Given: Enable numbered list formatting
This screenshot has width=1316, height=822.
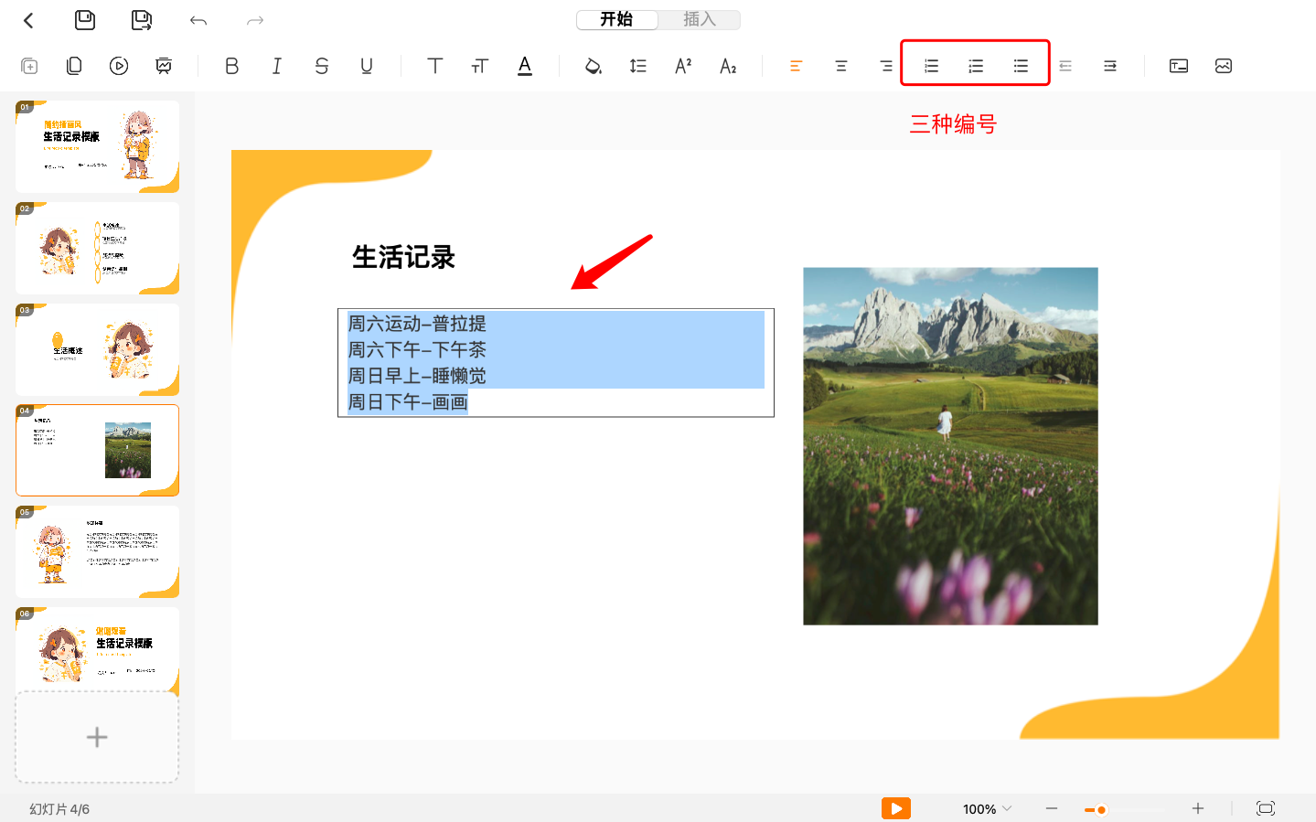Looking at the screenshot, I should [930, 65].
